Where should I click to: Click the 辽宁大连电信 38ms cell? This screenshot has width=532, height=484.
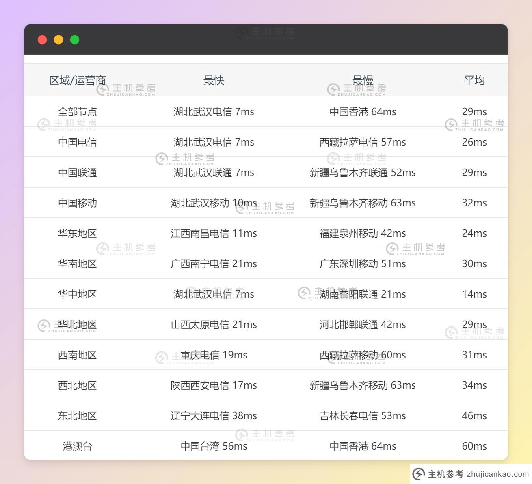(214, 415)
